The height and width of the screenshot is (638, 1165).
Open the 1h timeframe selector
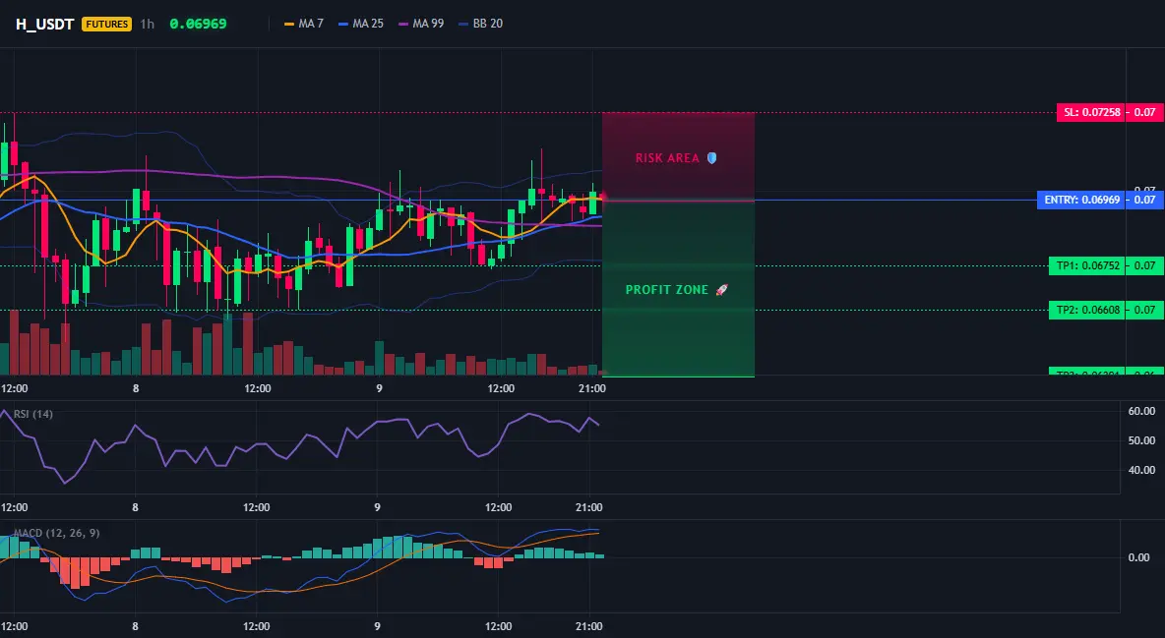(148, 24)
